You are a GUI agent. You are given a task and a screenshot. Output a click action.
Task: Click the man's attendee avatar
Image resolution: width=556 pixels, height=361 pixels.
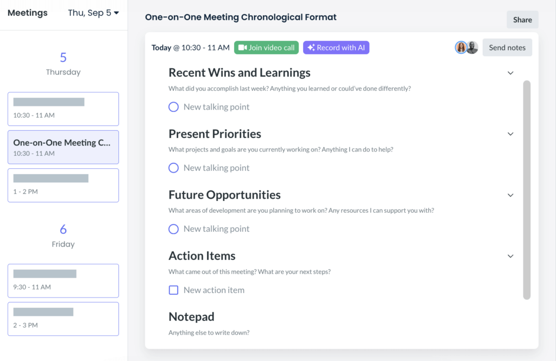(472, 48)
